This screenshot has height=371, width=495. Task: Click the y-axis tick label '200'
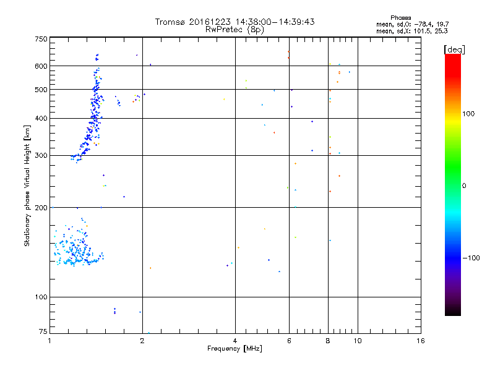pos(41,208)
